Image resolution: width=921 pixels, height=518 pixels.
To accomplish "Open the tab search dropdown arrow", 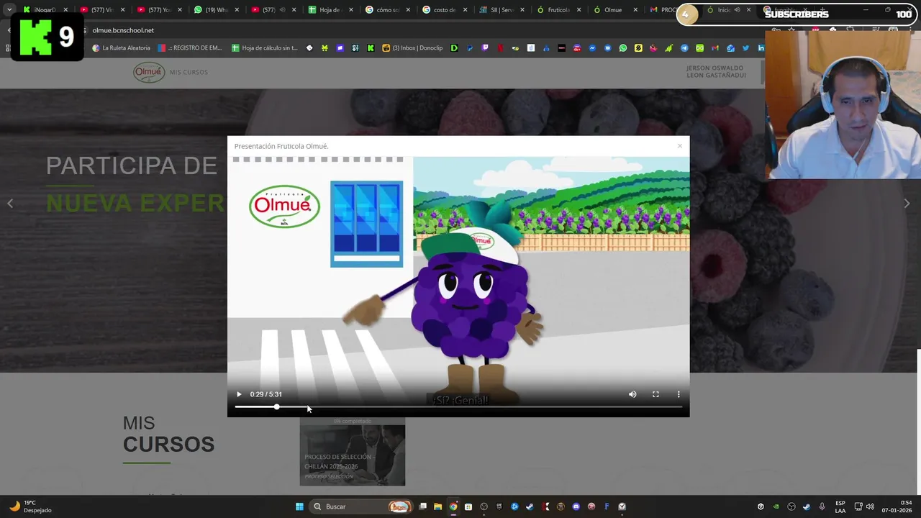I will (x=9, y=10).
